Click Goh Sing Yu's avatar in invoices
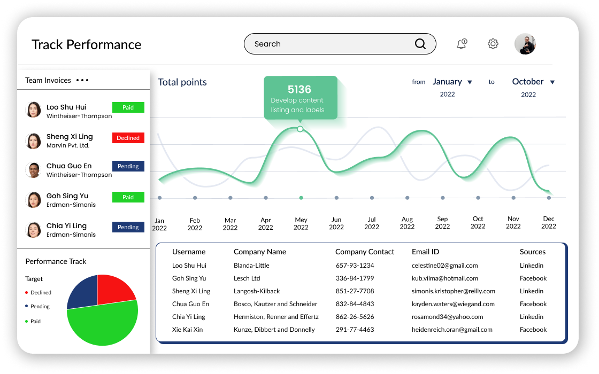This screenshot has height=374, width=599. 33,200
